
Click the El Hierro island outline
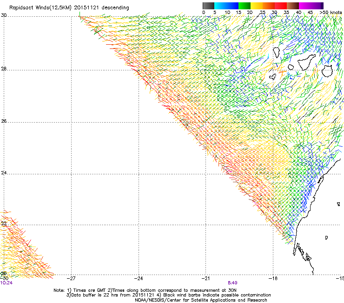tap(273, 76)
